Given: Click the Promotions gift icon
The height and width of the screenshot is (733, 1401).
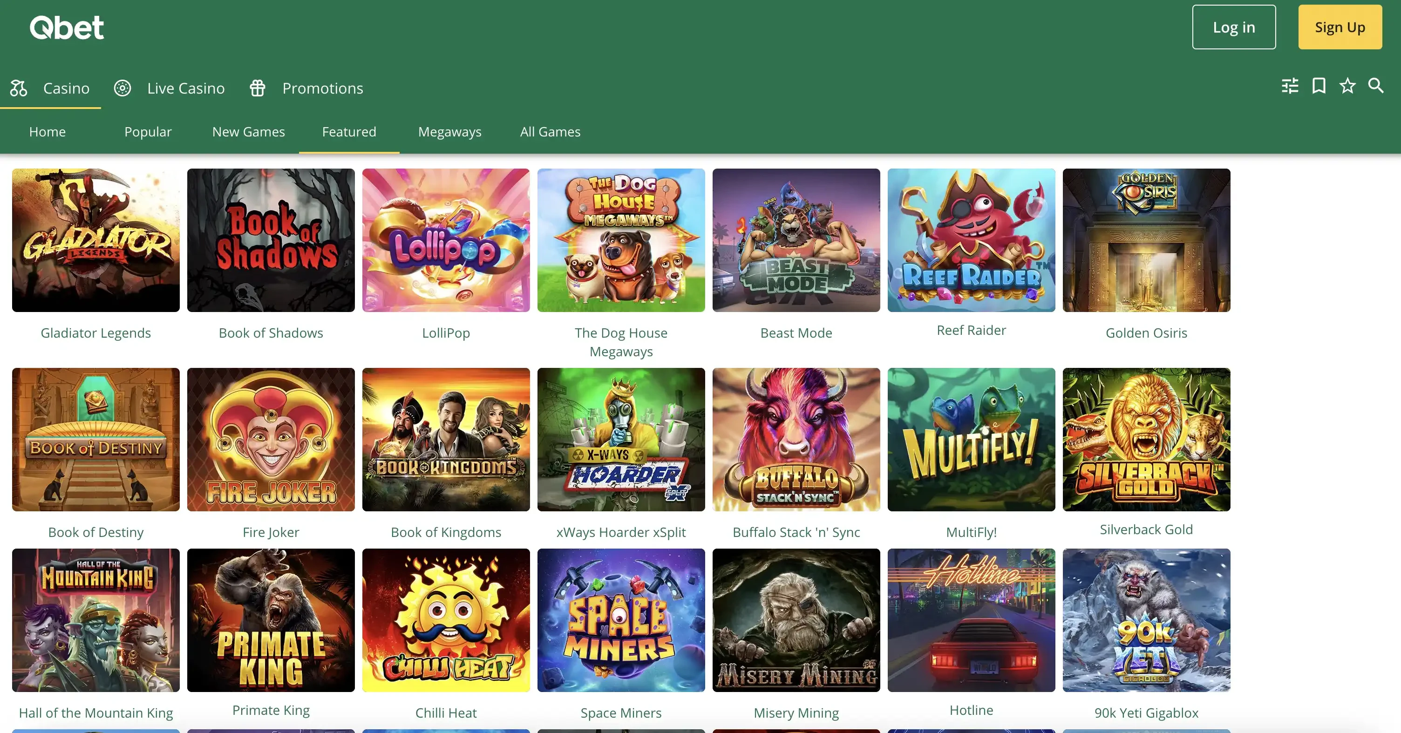Looking at the screenshot, I should (257, 88).
